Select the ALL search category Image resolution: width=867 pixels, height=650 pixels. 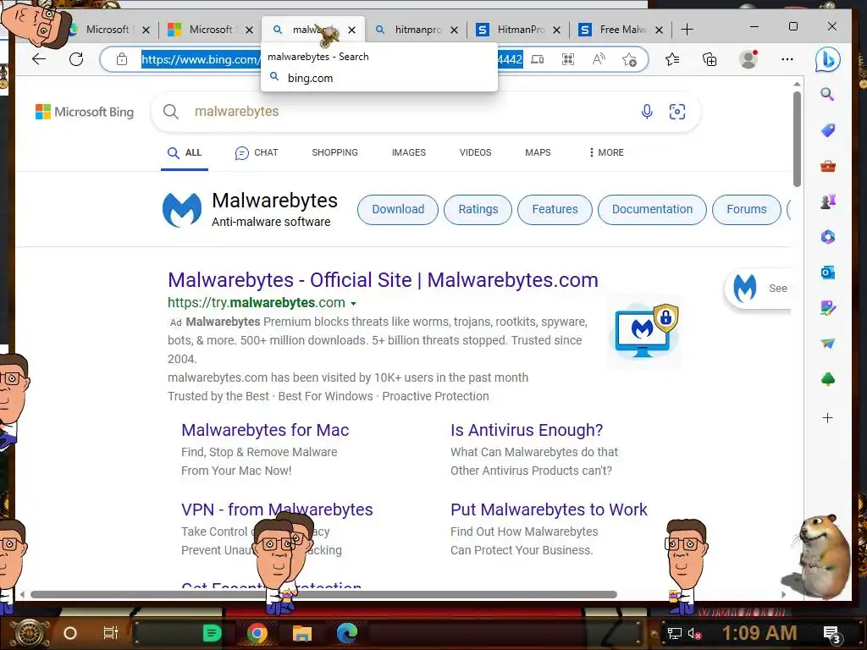(185, 152)
